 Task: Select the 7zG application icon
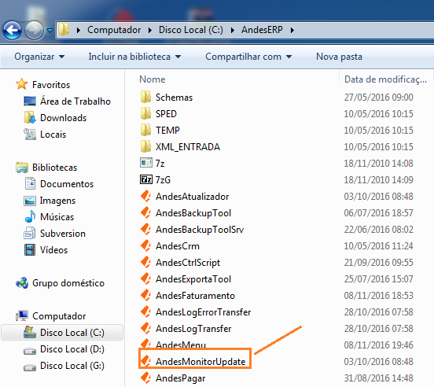145,179
